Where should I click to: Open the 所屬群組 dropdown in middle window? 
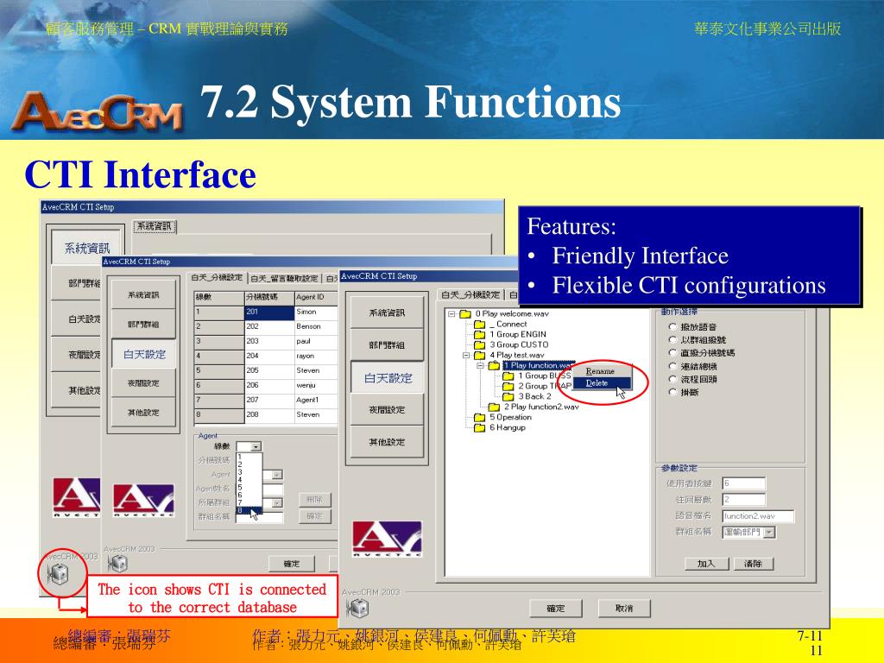[277, 503]
